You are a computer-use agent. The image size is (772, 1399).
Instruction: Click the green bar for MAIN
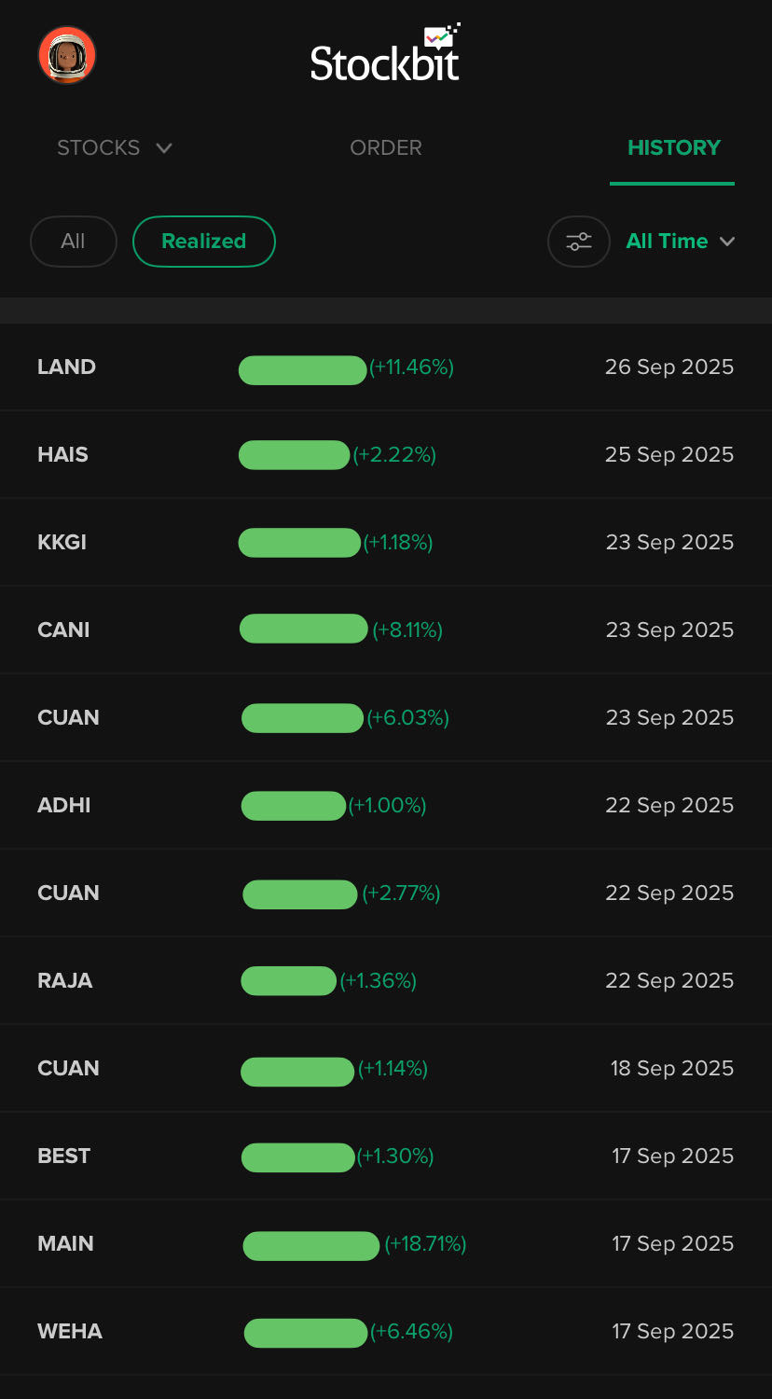(310, 1245)
